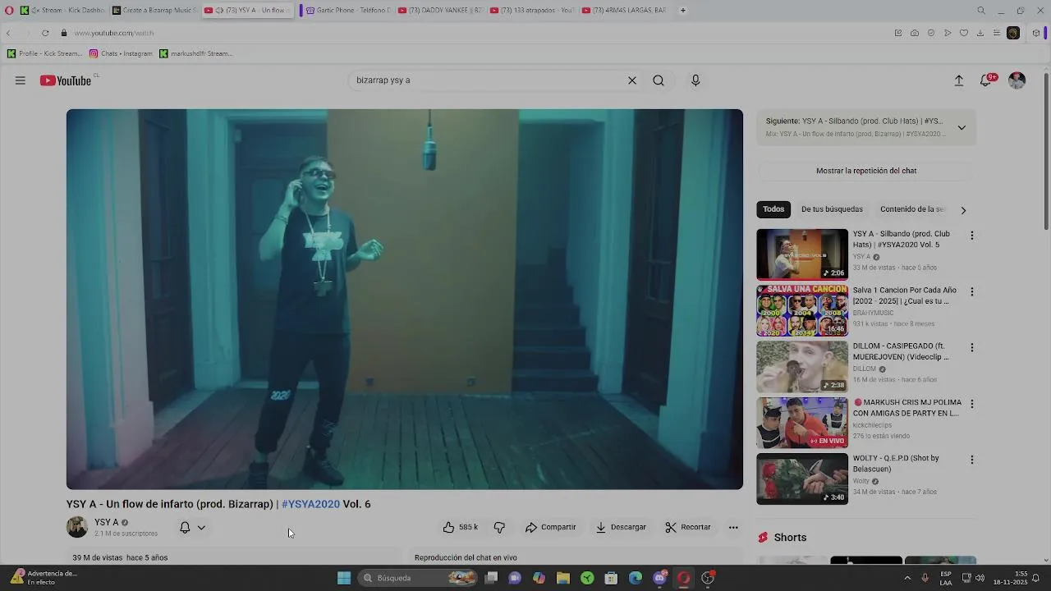Like the video with thumbs-up 585 k
The width and height of the screenshot is (1051, 591).
pyautogui.click(x=460, y=527)
